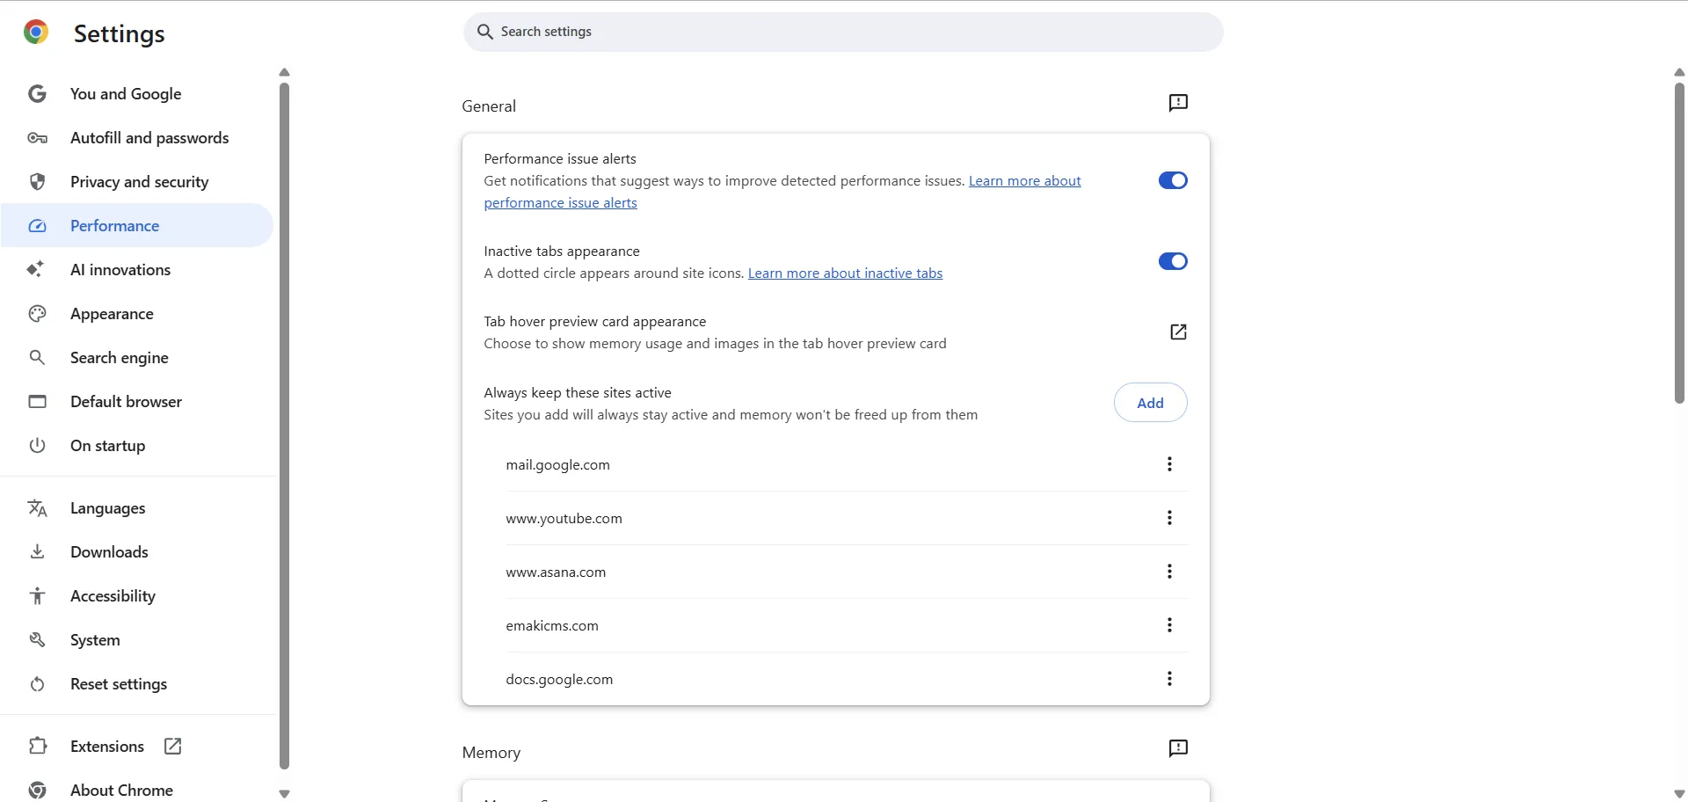Open more actions for emakicms.com

point(1169,625)
